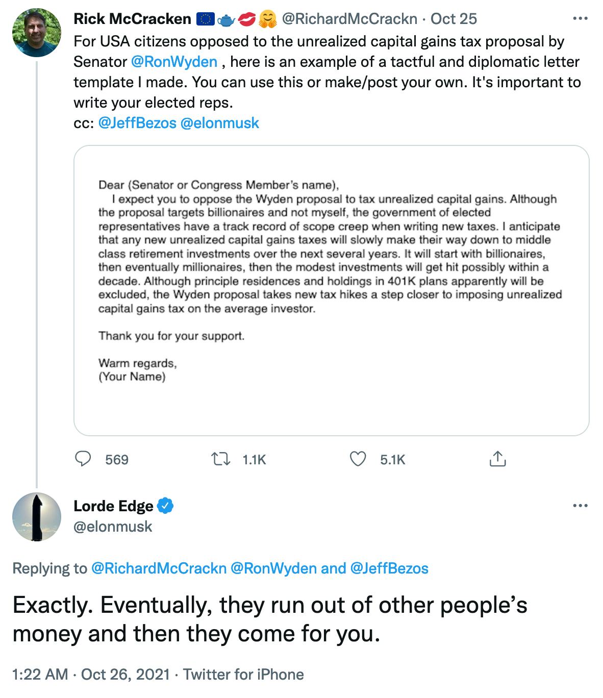Click the @elonmusk mention after cc

220,123
